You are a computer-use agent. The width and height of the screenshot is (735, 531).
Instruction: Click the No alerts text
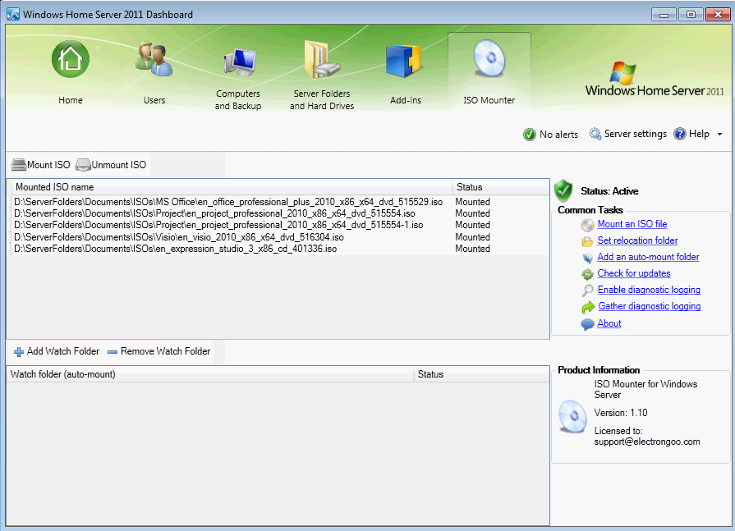[558, 135]
